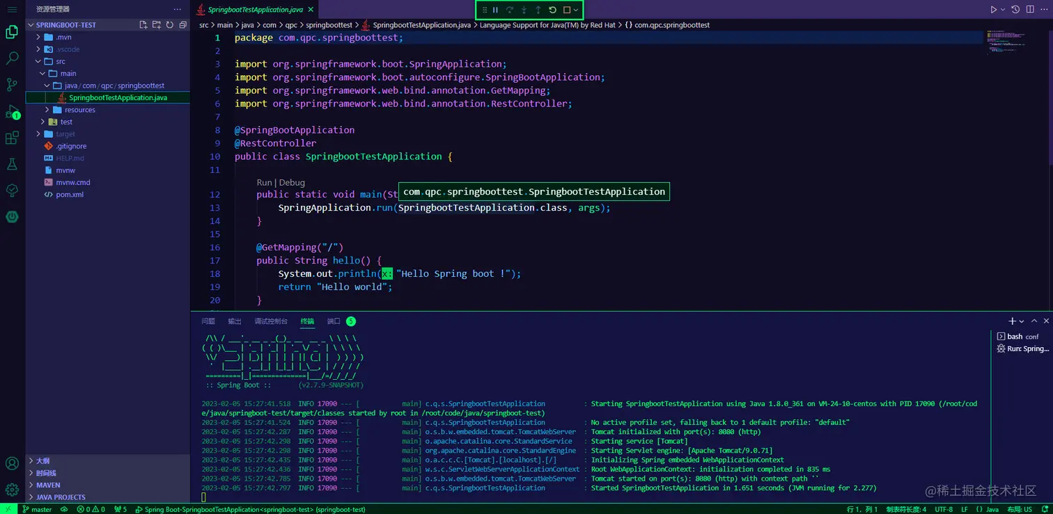Open the timeline history icon in editor toolbar

1015,10
